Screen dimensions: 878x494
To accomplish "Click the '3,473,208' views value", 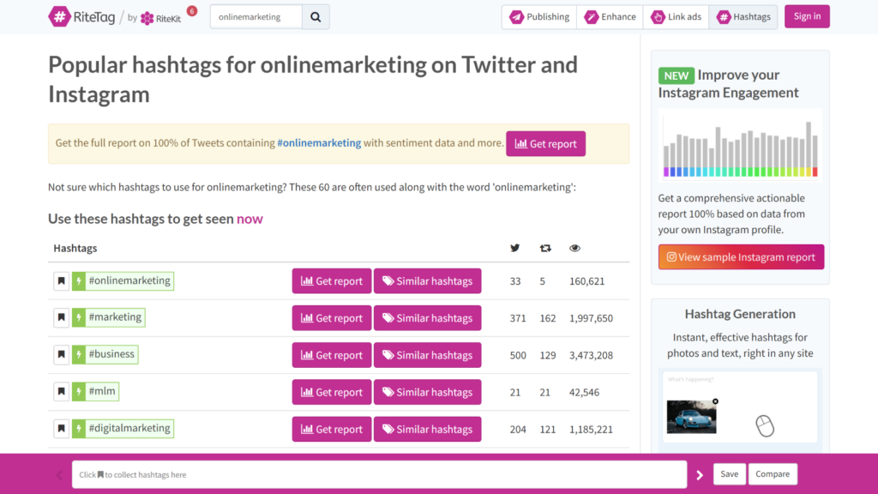I will [x=592, y=355].
